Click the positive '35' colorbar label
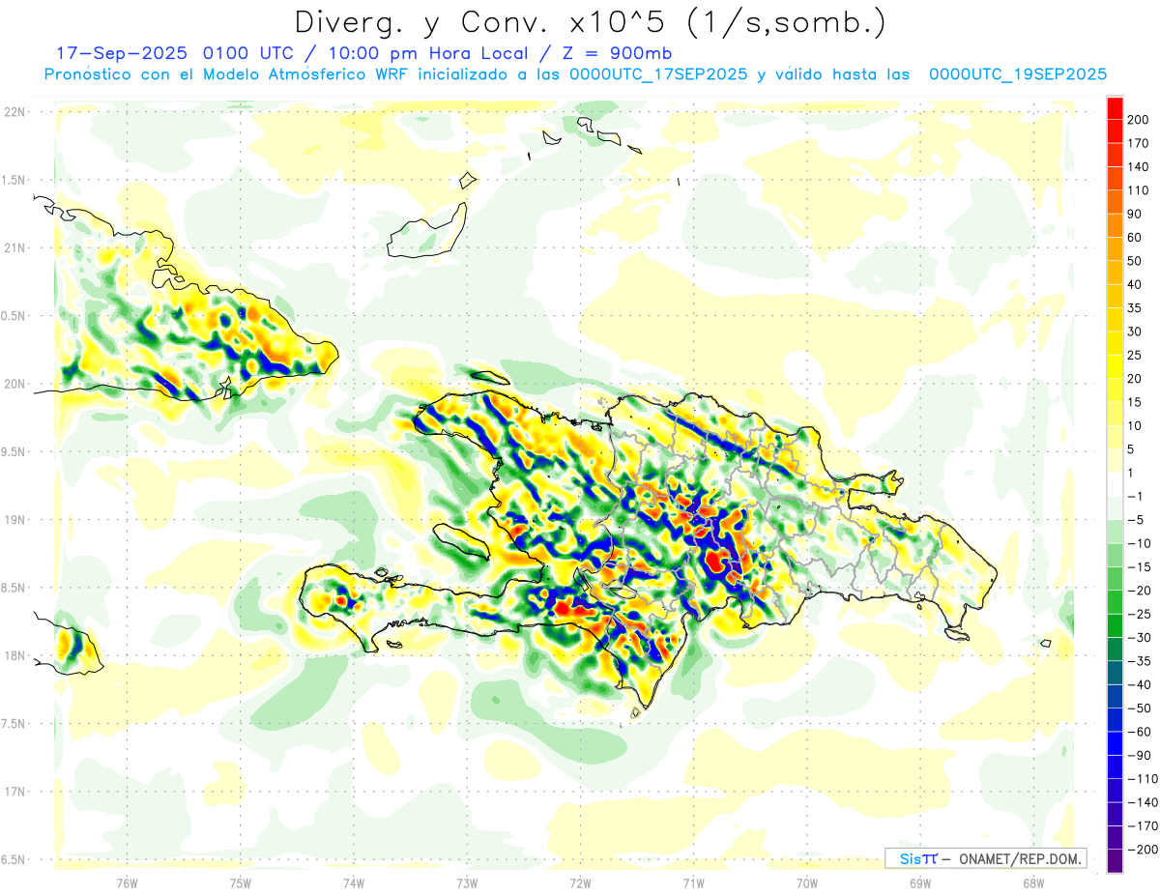Image resolution: width=1160 pixels, height=896 pixels. point(1135,307)
